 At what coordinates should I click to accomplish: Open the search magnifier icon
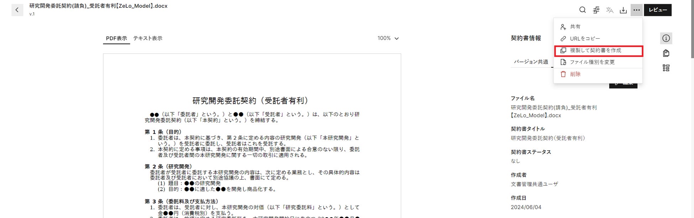(x=583, y=10)
